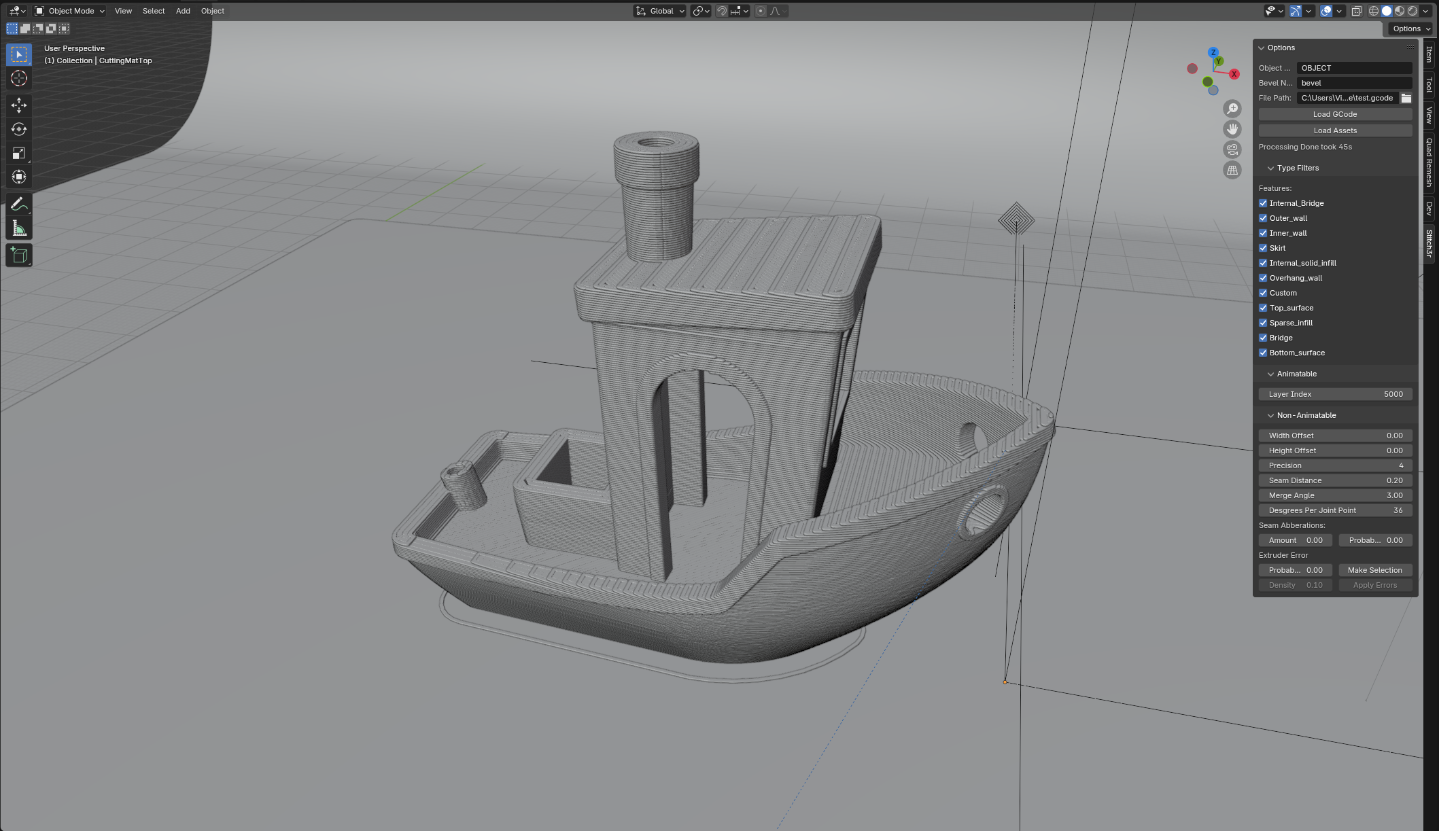This screenshot has height=831, width=1439.
Task: Click the file browser folder icon
Action: [x=1406, y=98]
